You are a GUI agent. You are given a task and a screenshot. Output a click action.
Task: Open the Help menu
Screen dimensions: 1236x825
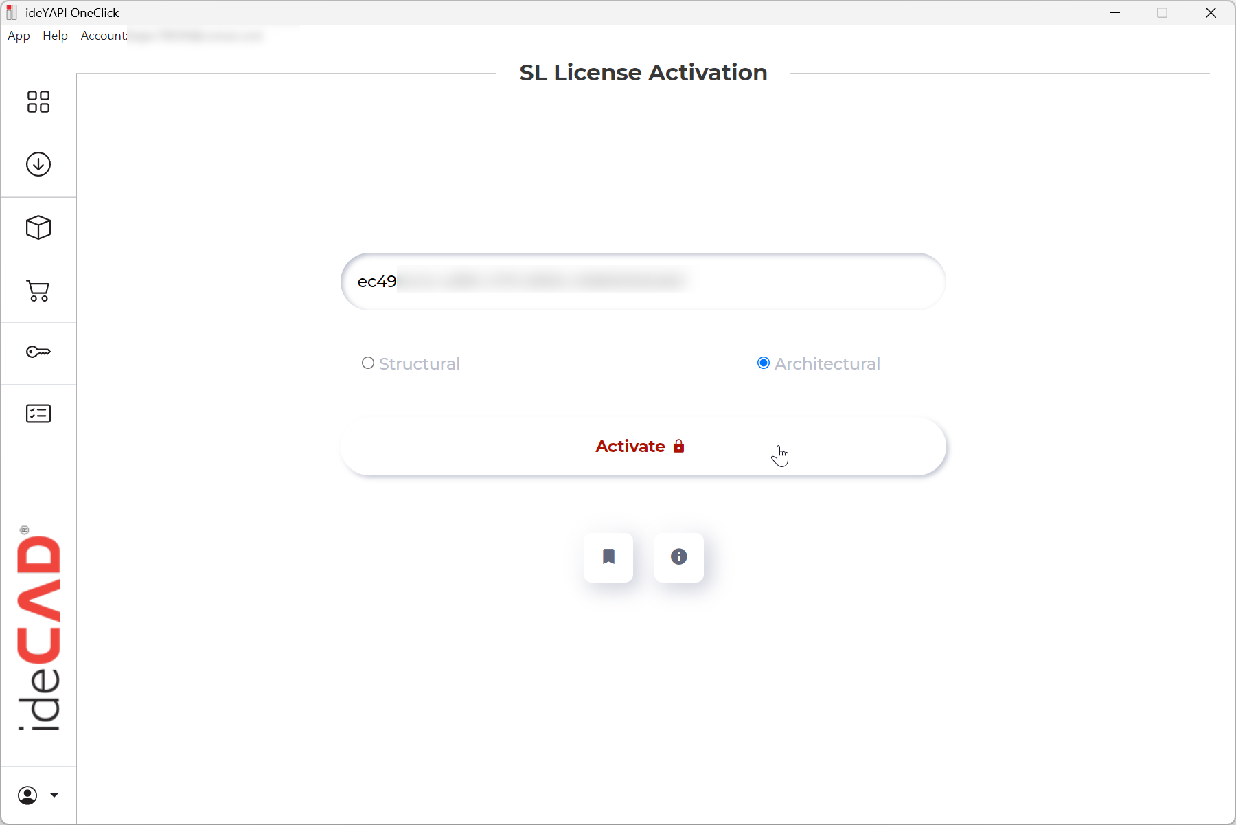tap(55, 36)
